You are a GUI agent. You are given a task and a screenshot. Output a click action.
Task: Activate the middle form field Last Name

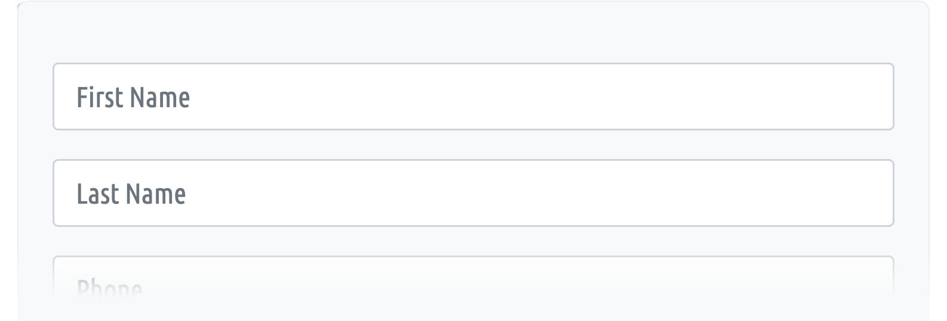click(x=473, y=193)
